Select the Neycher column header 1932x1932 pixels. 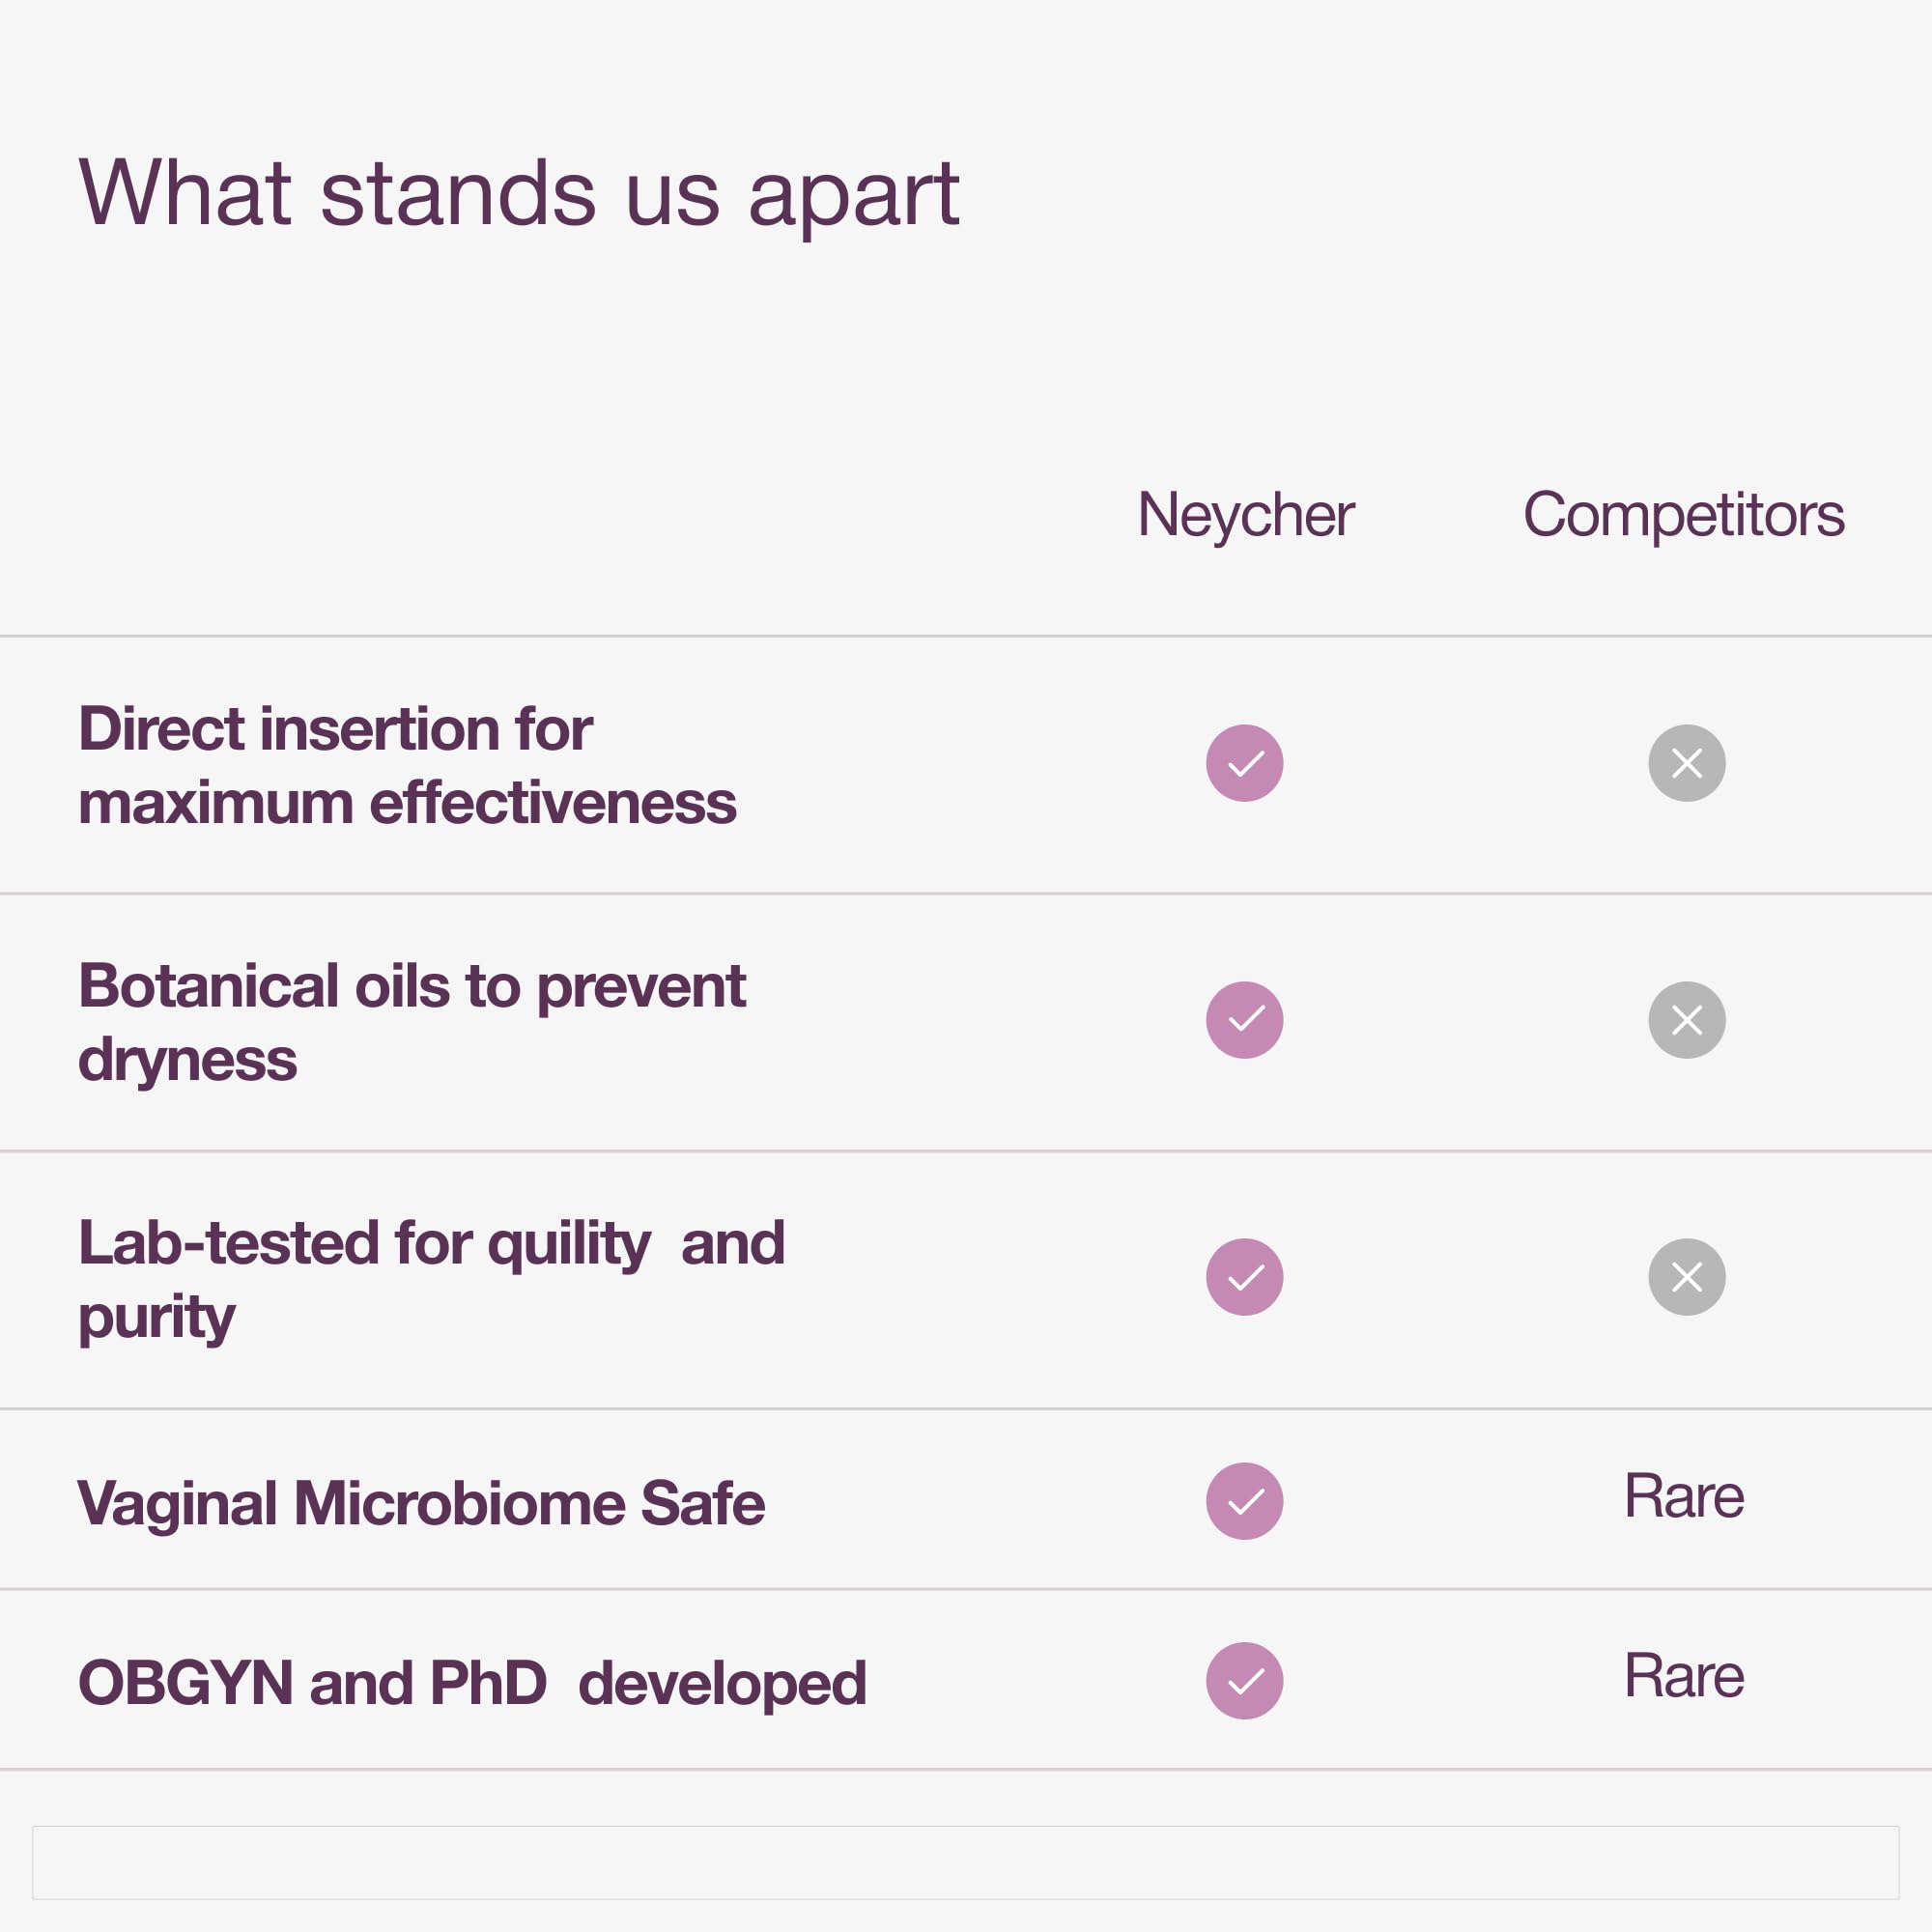1246,516
